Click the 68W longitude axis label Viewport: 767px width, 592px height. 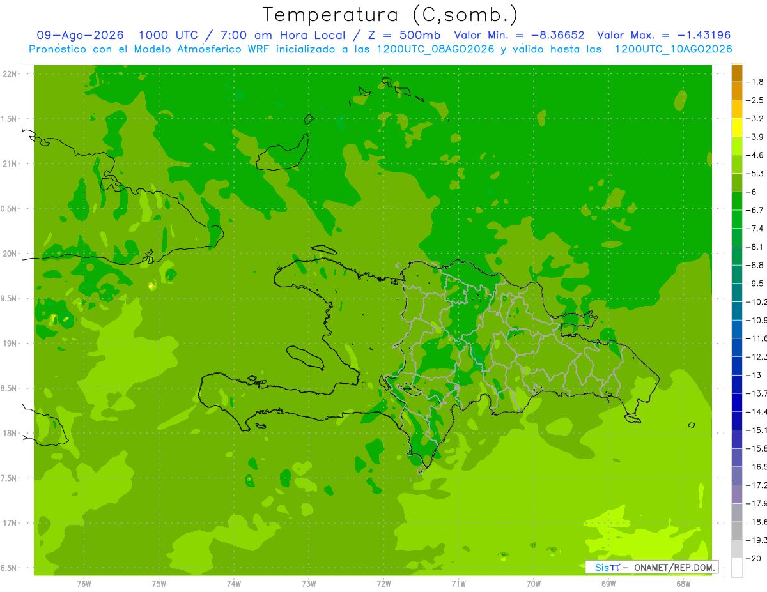click(x=683, y=583)
